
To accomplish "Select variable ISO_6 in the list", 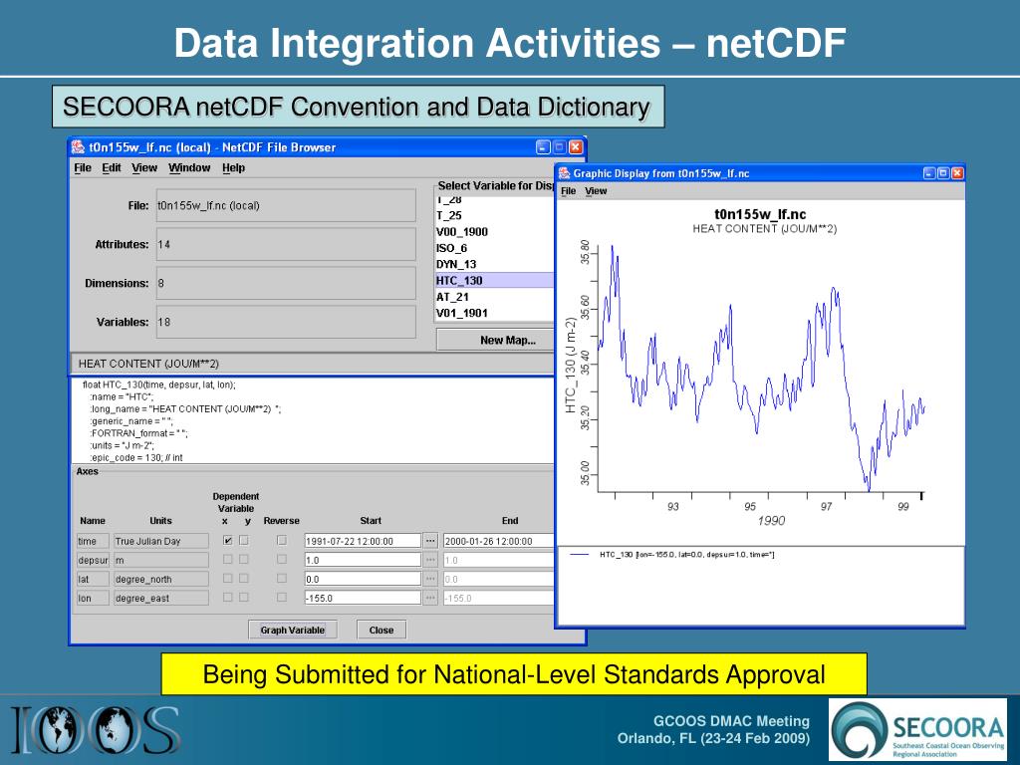I will pyautogui.click(x=494, y=248).
